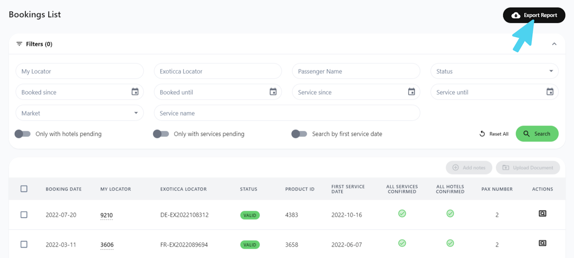Turn on Search by first service date
This screenshot has width=574, height=258.
pyautogui.click(x=299, y=134)
